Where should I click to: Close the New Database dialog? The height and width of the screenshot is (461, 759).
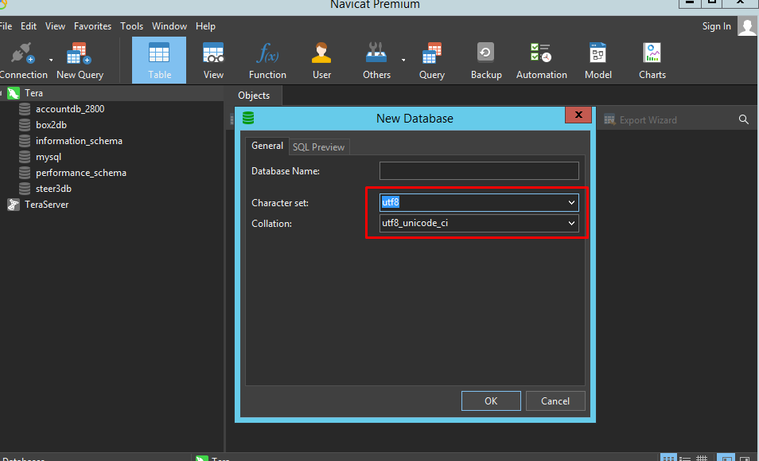click(578, 115)
